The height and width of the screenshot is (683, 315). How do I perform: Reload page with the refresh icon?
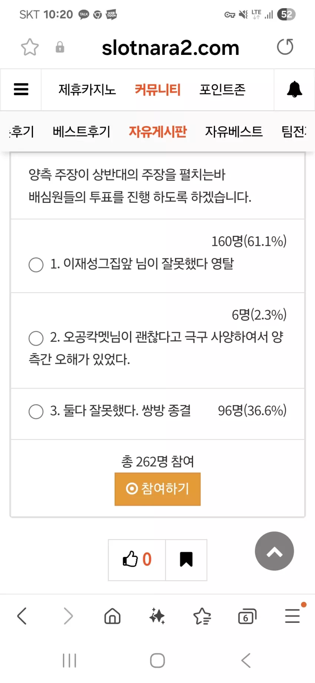pyautogui.click(x=285, y=47)
